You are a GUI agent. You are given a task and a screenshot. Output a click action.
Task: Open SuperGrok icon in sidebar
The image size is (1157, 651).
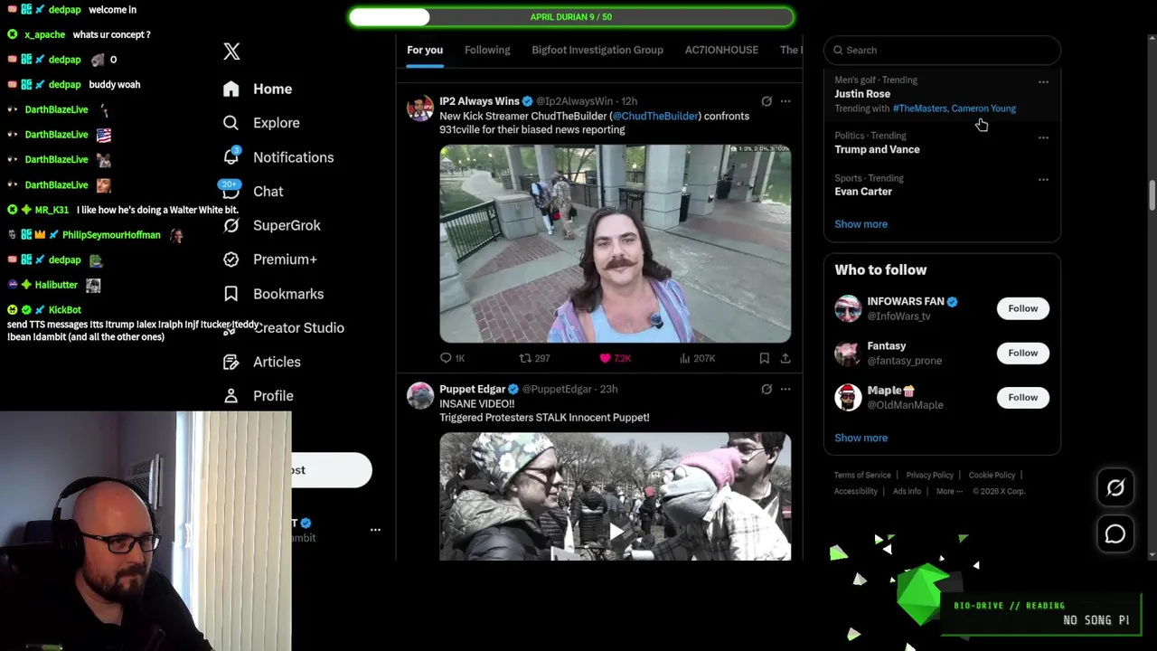[x=231, y=225]
